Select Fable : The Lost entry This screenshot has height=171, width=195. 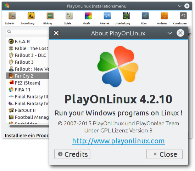pos(27,49)
